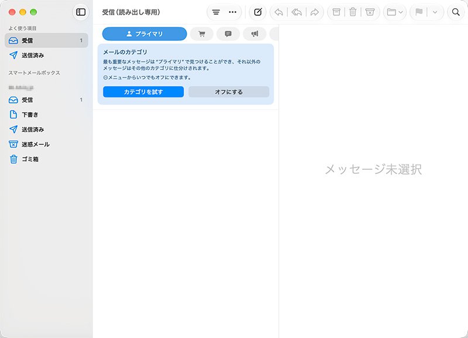This screenshot has width=468, height=338.
Task: Open the account's 送信済み mailbox
Action: (x=46, y=130)
